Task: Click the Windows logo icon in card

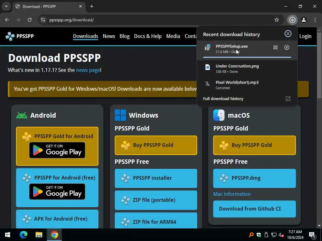Action: (120, 115)
